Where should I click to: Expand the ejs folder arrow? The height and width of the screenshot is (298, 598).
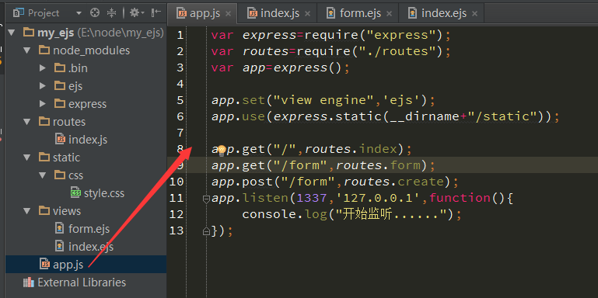[x=42, y=86]
